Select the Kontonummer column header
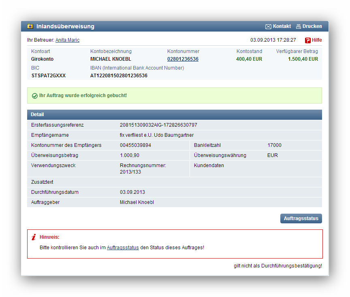Screen dimensions: 350x297 [x=183, y=51]
